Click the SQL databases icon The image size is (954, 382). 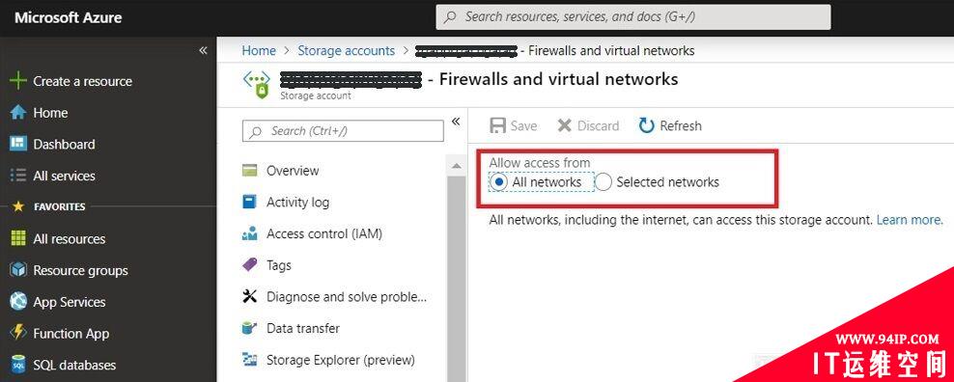tap(18, 365)
